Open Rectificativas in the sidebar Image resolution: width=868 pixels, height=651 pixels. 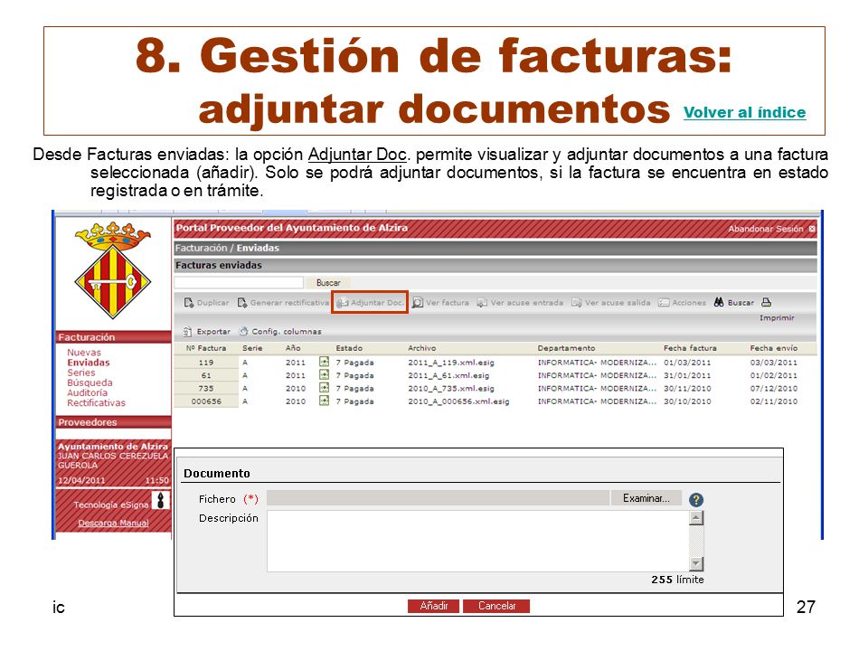click(97, 403)
